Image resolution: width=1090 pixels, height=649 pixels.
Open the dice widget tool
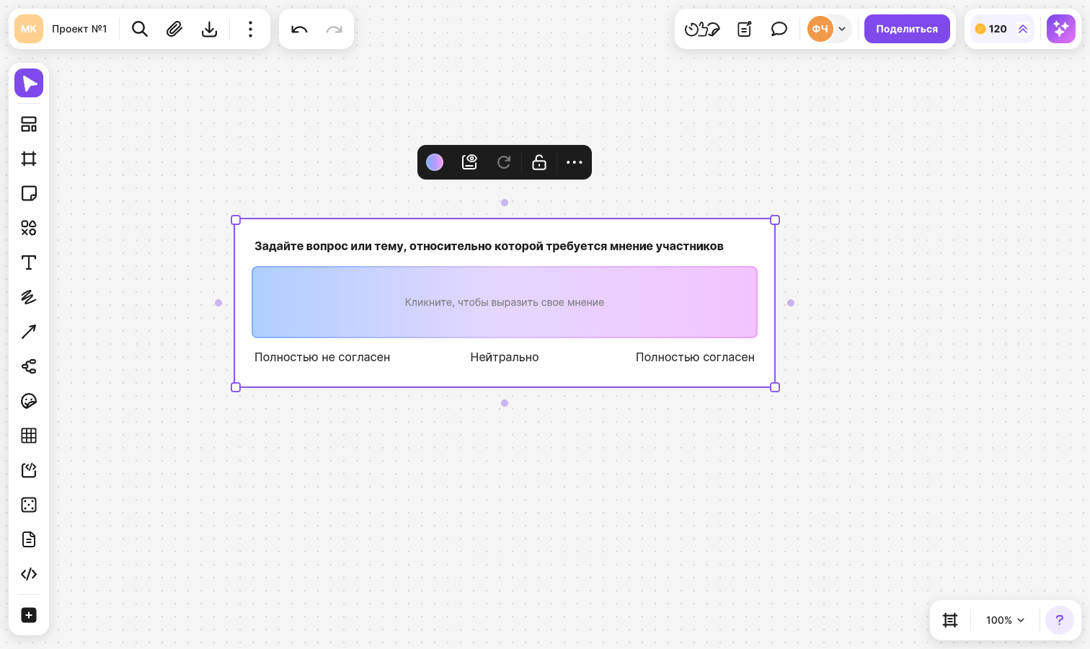(x=29, y=505)
